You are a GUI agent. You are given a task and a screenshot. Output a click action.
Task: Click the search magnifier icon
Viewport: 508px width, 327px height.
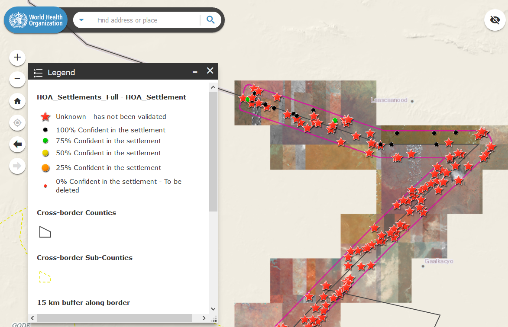[210, 20]
